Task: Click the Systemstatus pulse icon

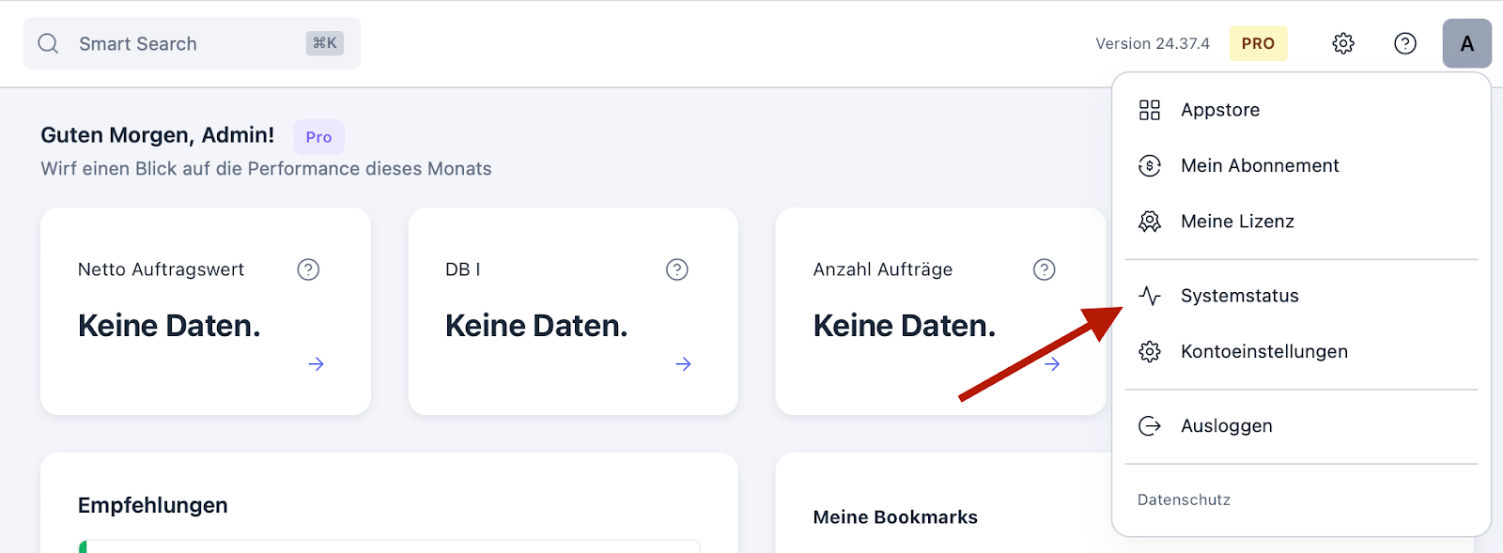Action: pos(1150,296)
